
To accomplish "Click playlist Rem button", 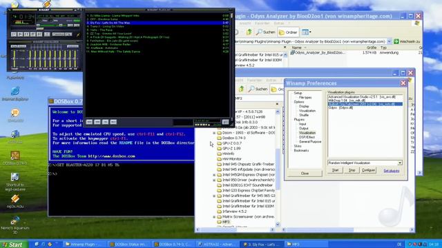I will pyautogui.click(x=97, y=122).
